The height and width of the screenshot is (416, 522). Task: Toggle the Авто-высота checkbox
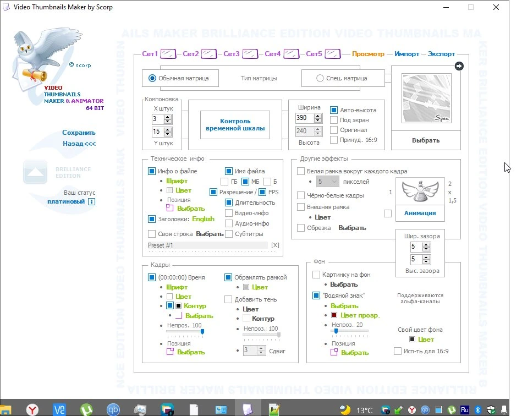[334, 110]
